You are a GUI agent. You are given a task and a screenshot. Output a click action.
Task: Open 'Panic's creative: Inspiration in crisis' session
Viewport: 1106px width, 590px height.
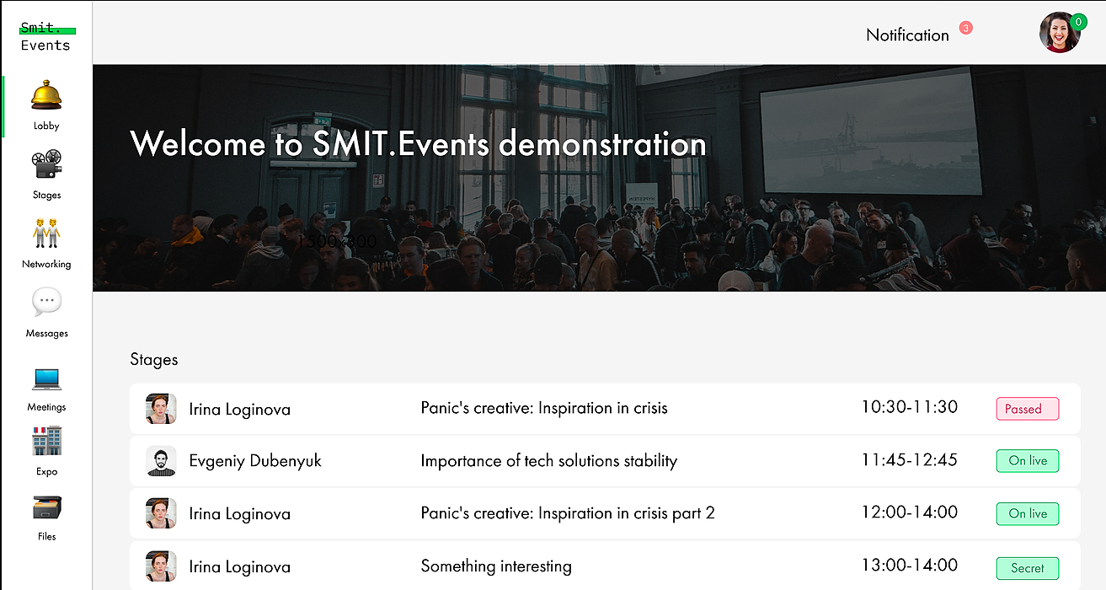point(544,408)
